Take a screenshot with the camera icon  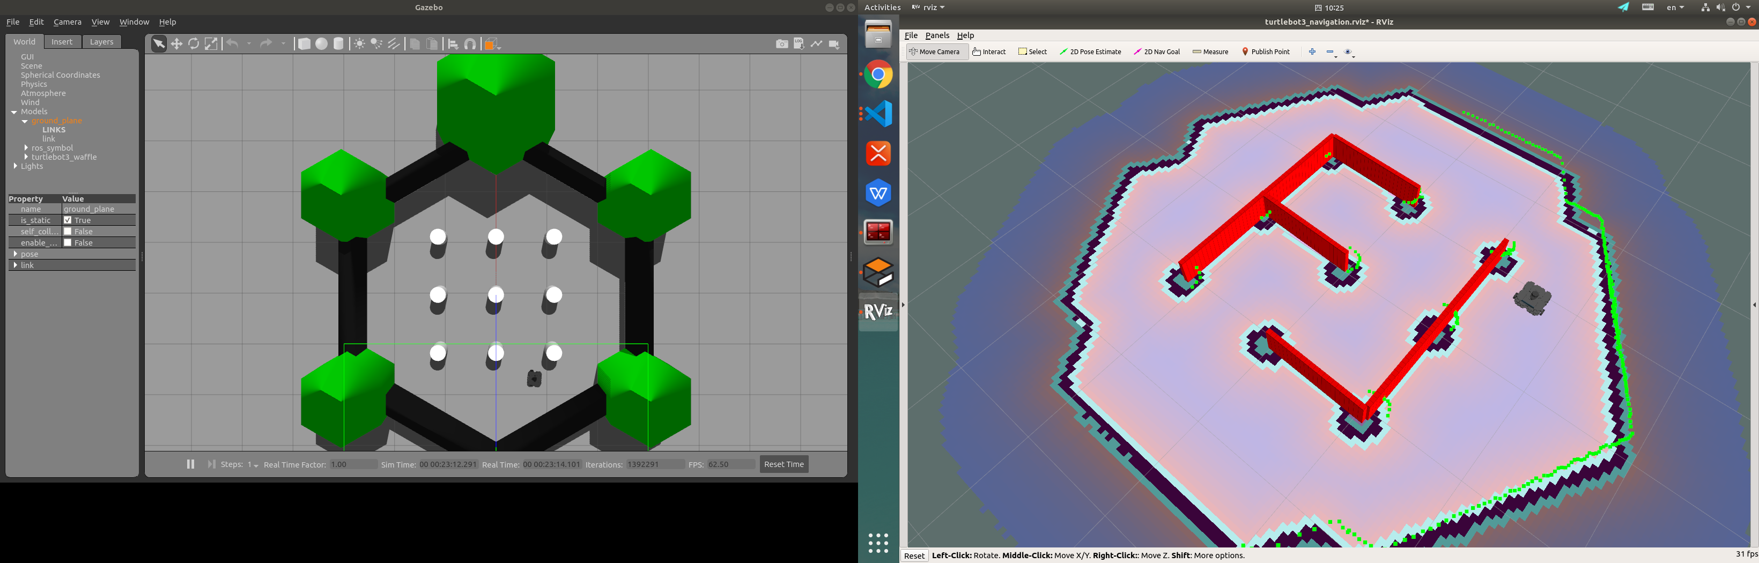pos(782,43)
